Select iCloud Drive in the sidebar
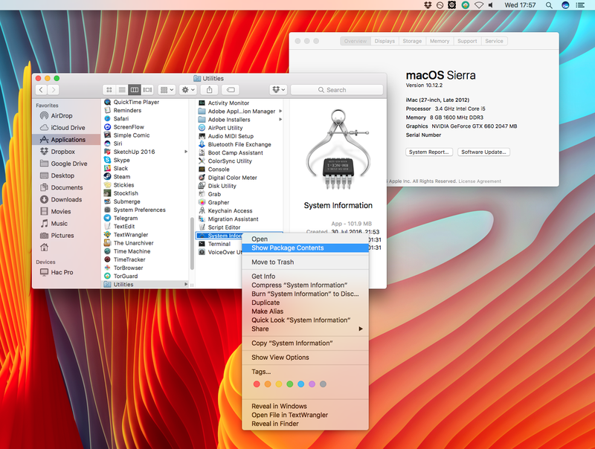The image size is (595, 449). (x=66, y=128)
